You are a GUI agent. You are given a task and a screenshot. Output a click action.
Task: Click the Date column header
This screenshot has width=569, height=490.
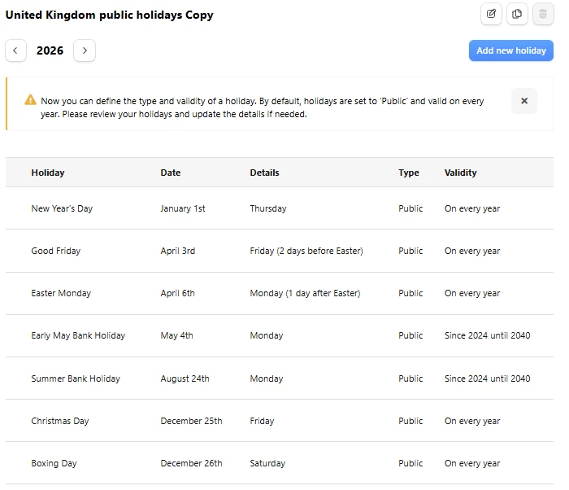coord(171,173)
